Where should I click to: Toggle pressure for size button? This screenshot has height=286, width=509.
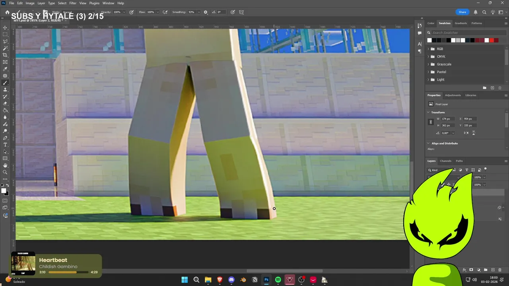click(233, 12)
